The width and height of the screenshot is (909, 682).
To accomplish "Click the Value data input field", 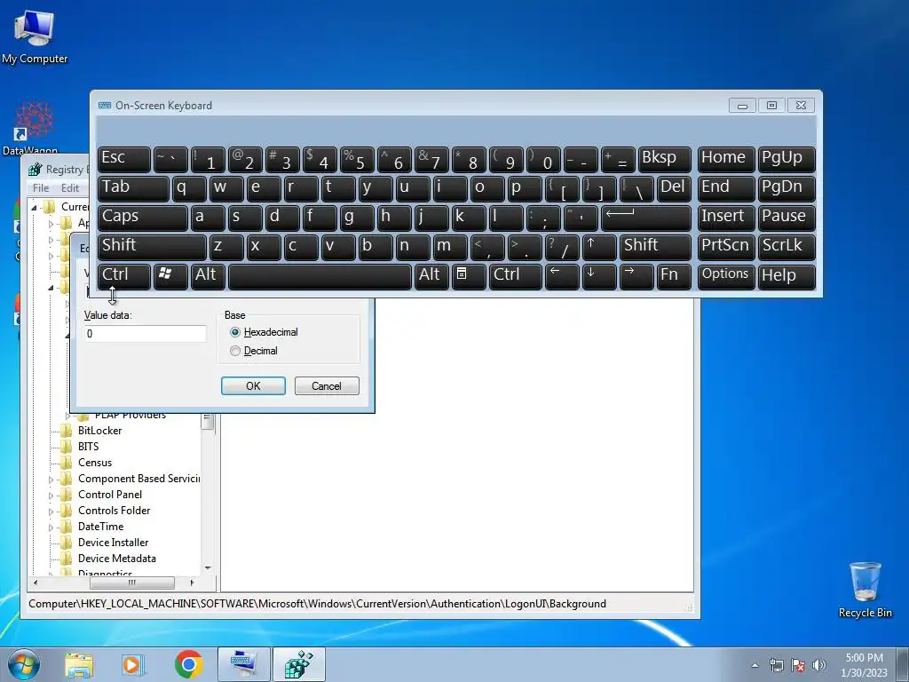I will click(x=145, y=334).
